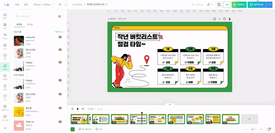
Task: Click the 배경음 검색 search field
Action: tap(35, 16)
